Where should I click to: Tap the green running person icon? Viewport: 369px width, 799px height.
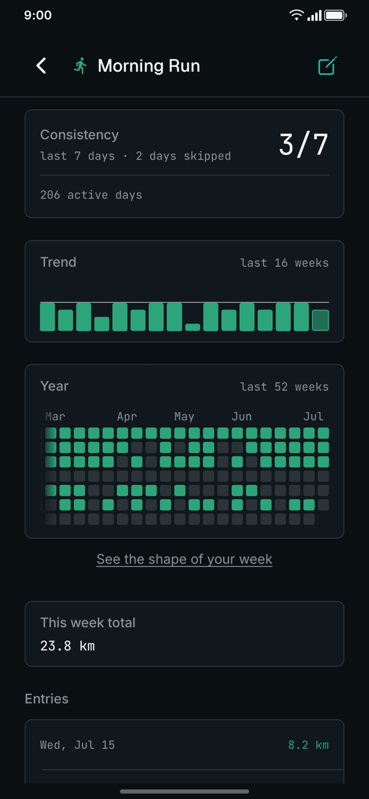point(81,66)
